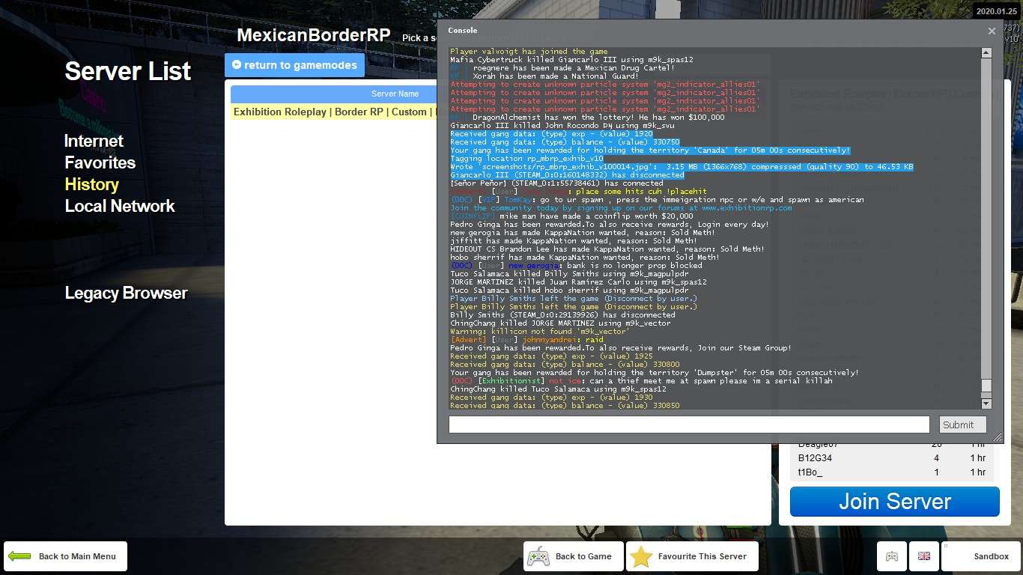This screenshot has width=1023, height=575.
Task: Click the Join Server button
Action: pyautogui.click(x=894, y=502)
